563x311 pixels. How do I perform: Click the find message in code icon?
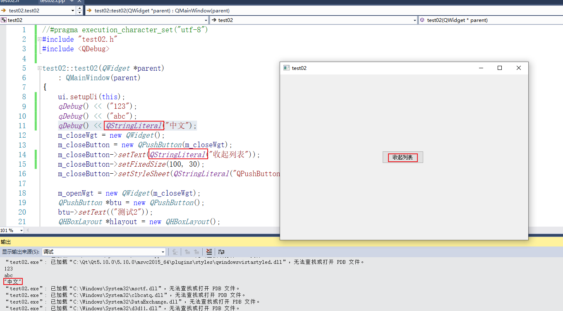pyautogui.click(x=175, y=251)
